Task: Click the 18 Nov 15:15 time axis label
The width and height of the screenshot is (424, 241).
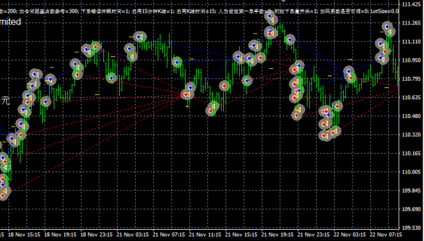Action: pos(24,234)
